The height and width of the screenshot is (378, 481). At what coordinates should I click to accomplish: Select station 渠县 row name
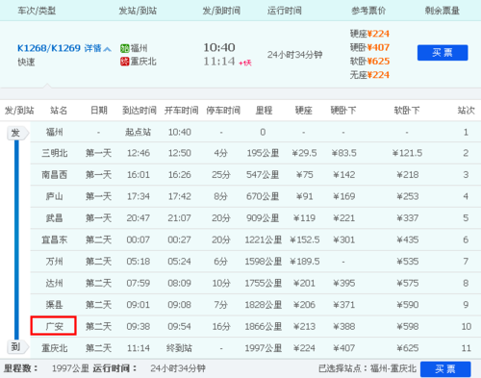tap(54, 305)
